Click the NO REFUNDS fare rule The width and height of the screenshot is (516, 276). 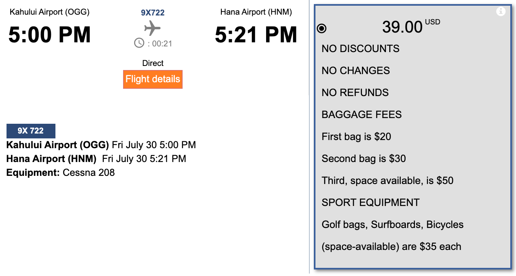355,92
